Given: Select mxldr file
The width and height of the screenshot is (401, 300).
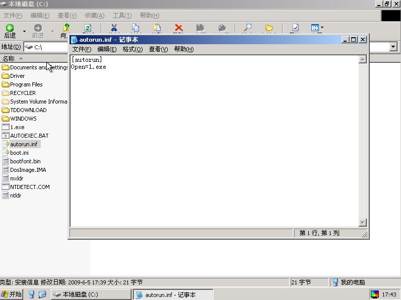Looking at the screenshot, I should click(x=13, y=178).
